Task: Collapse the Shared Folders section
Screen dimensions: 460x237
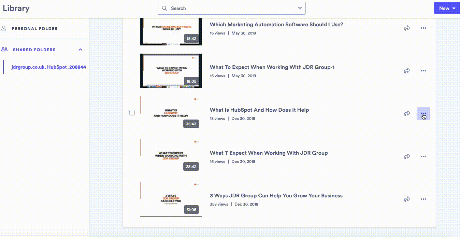Action: 81,50
